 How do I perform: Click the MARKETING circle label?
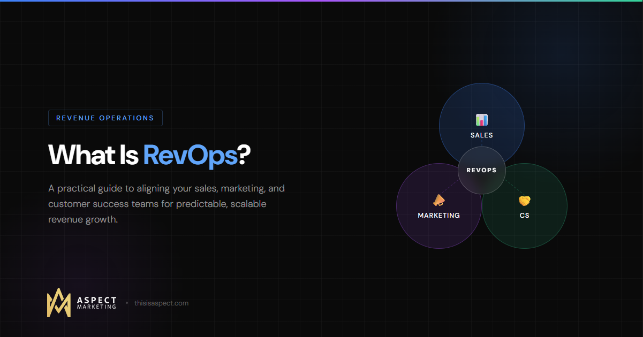point(439,215)
